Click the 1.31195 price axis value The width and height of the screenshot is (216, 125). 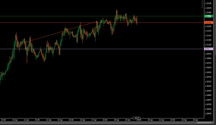pos(208,45)
